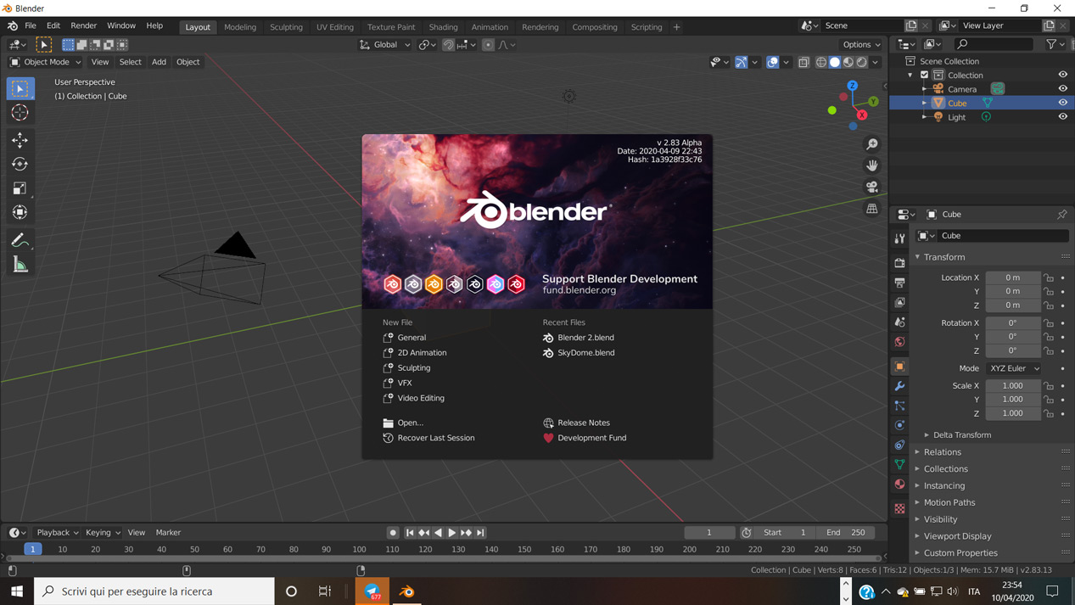Click Blender icon in Windows taskbar
Image resolution: width=1075 pixels, height=605 pixels.
(407, 591)
